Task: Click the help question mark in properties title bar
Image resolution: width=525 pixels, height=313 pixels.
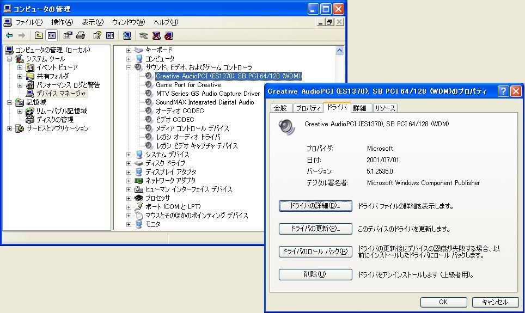Action: pos(503,91)
